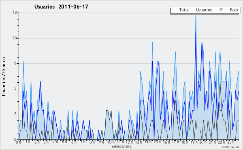Click the '9 h' hour label
Image resolution: width=243 pixels, height=150 pixels.
coord(102,142)
